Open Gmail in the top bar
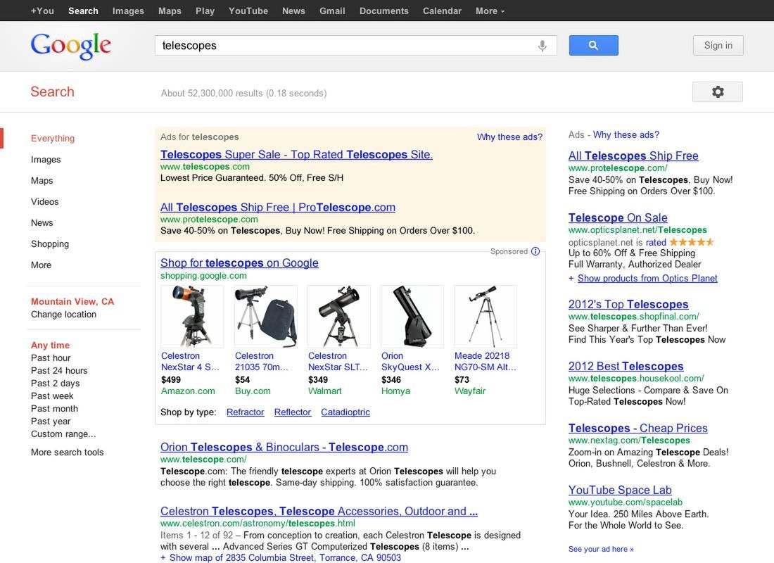The image size is (774, 563). [x=332, y=11]
